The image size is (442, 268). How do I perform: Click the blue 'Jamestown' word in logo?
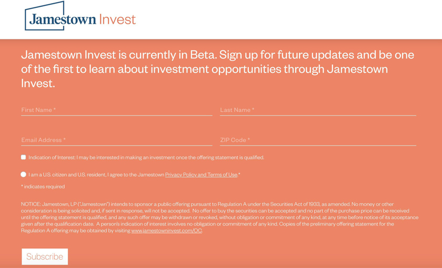coord(63,19)
